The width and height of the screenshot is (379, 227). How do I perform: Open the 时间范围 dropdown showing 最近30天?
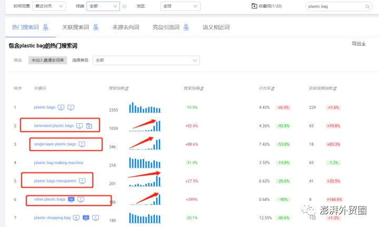[49, 6]
